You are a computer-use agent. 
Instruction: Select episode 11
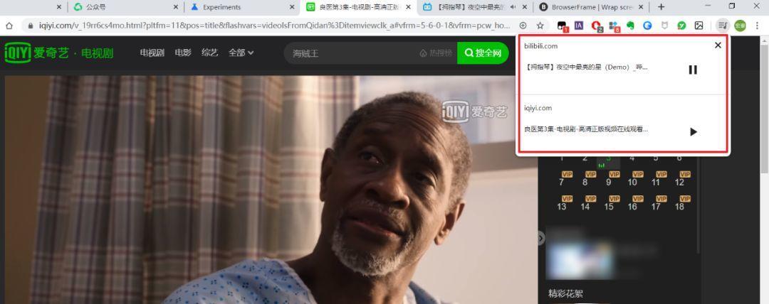tap(656, 183)
